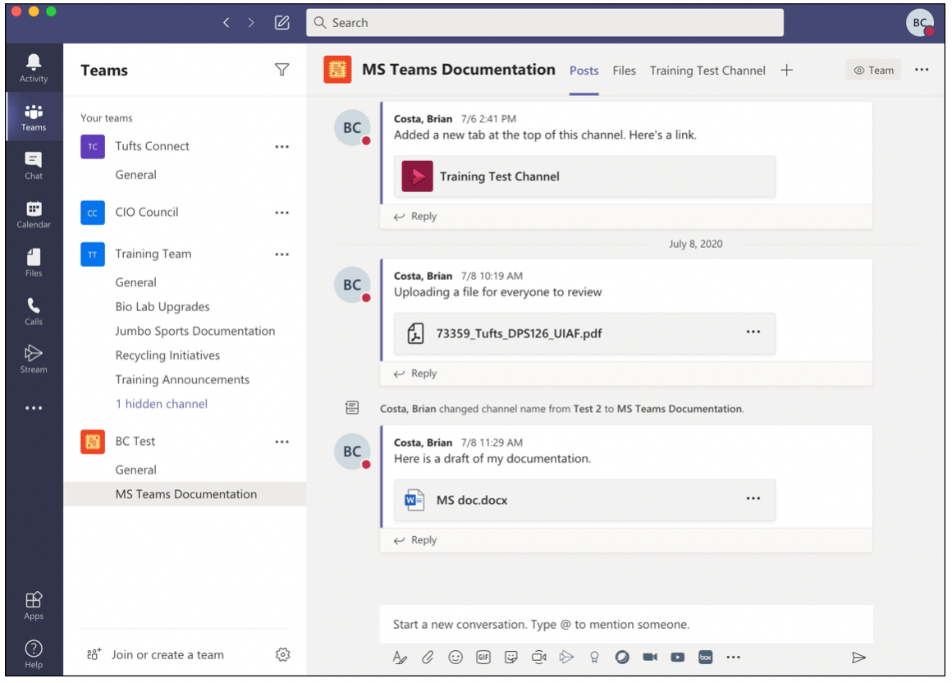
Task: Open the Training Test Channel tab
Action: [707, 71]
